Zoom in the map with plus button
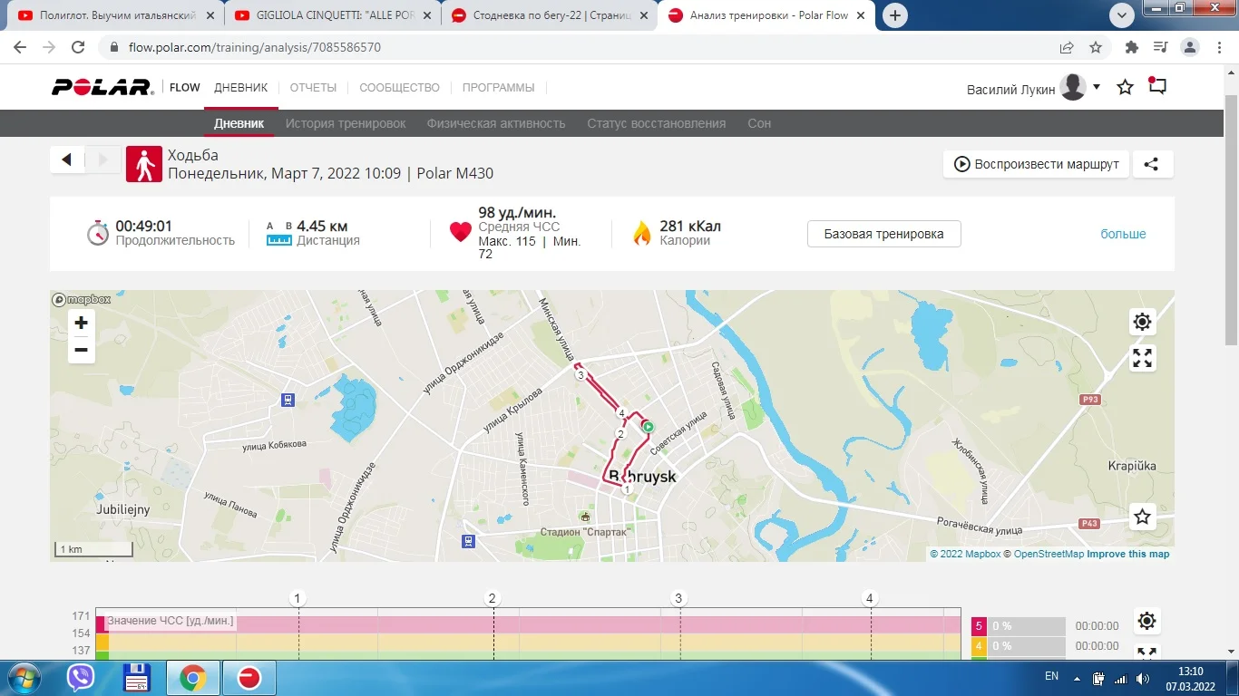 82,323
